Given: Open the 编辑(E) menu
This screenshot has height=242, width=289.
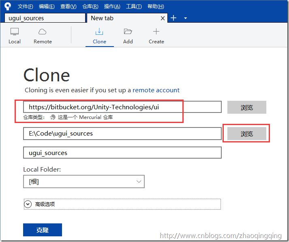Looking at the screenshot, I should click(47, 6).
